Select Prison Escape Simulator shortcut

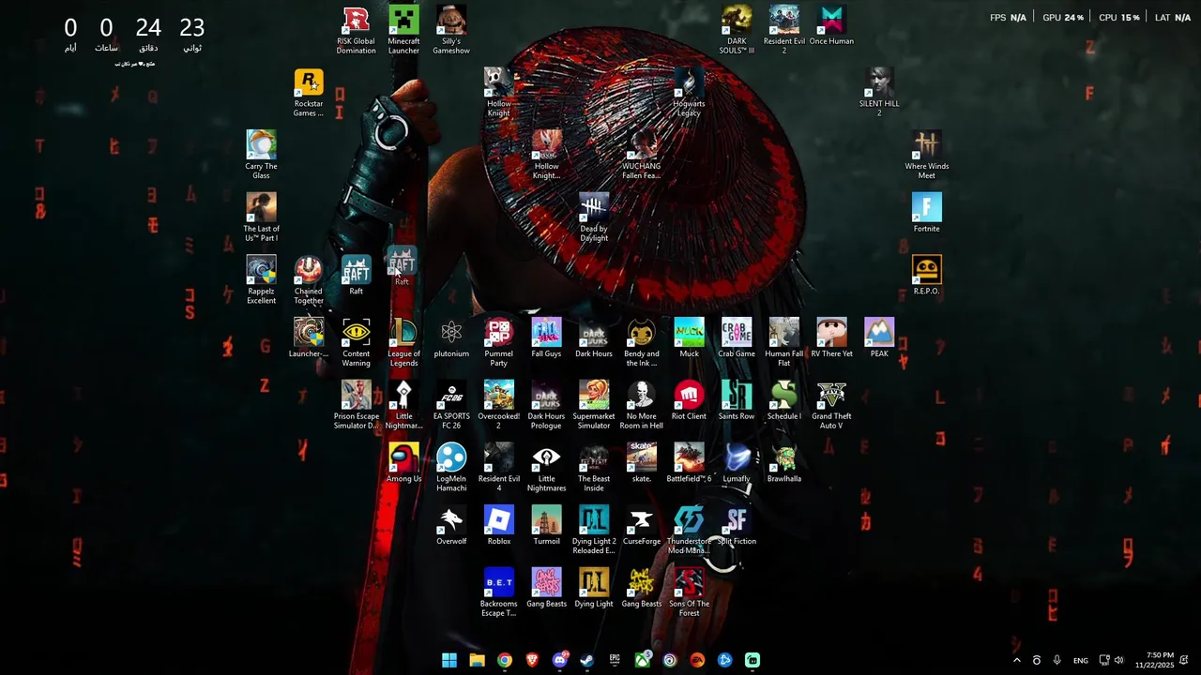click(x=356, y=405)
